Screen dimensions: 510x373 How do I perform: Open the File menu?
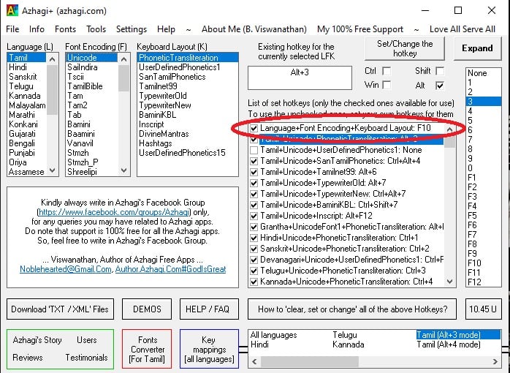[x=12, y=29]
